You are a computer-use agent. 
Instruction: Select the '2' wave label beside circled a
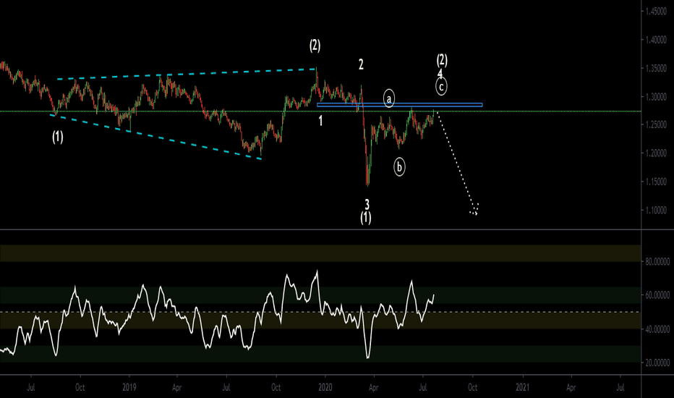click(x=361, y=64)
